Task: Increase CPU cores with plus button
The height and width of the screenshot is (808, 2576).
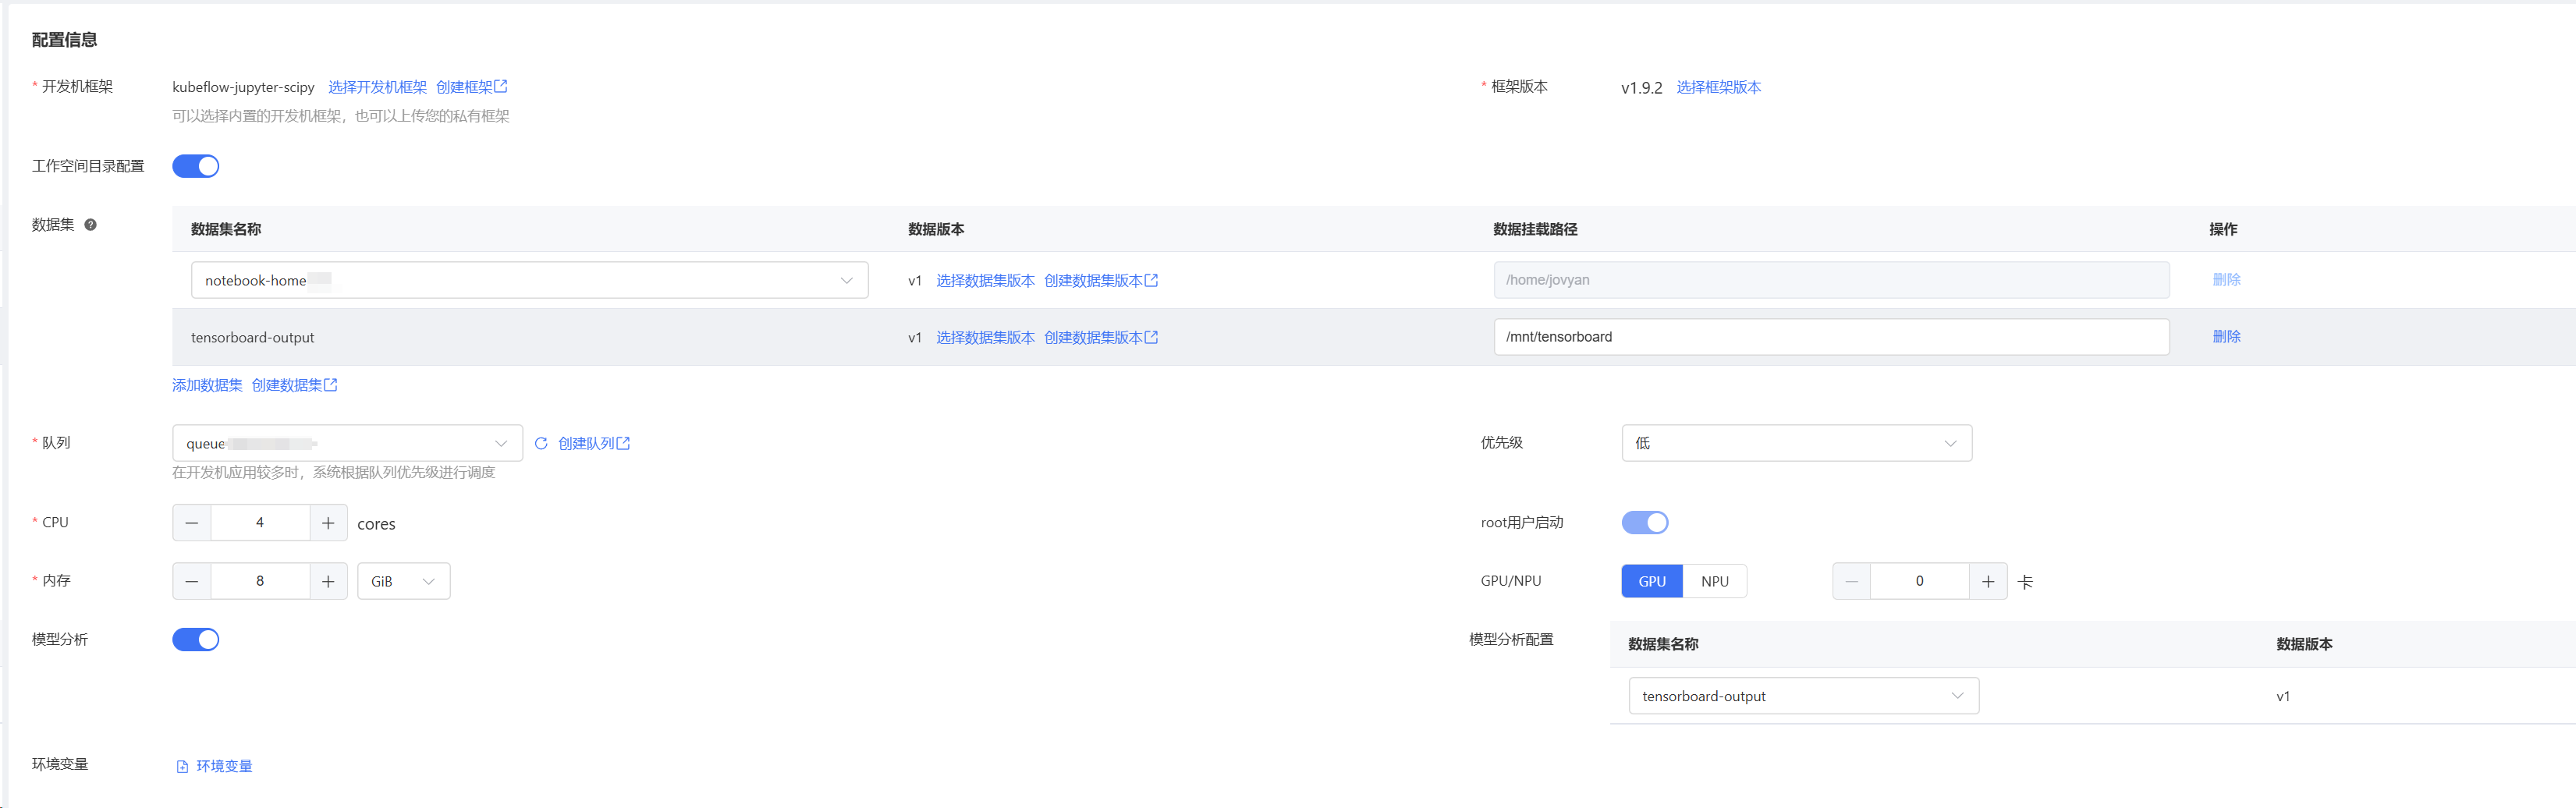Action: tap(328, 523)
